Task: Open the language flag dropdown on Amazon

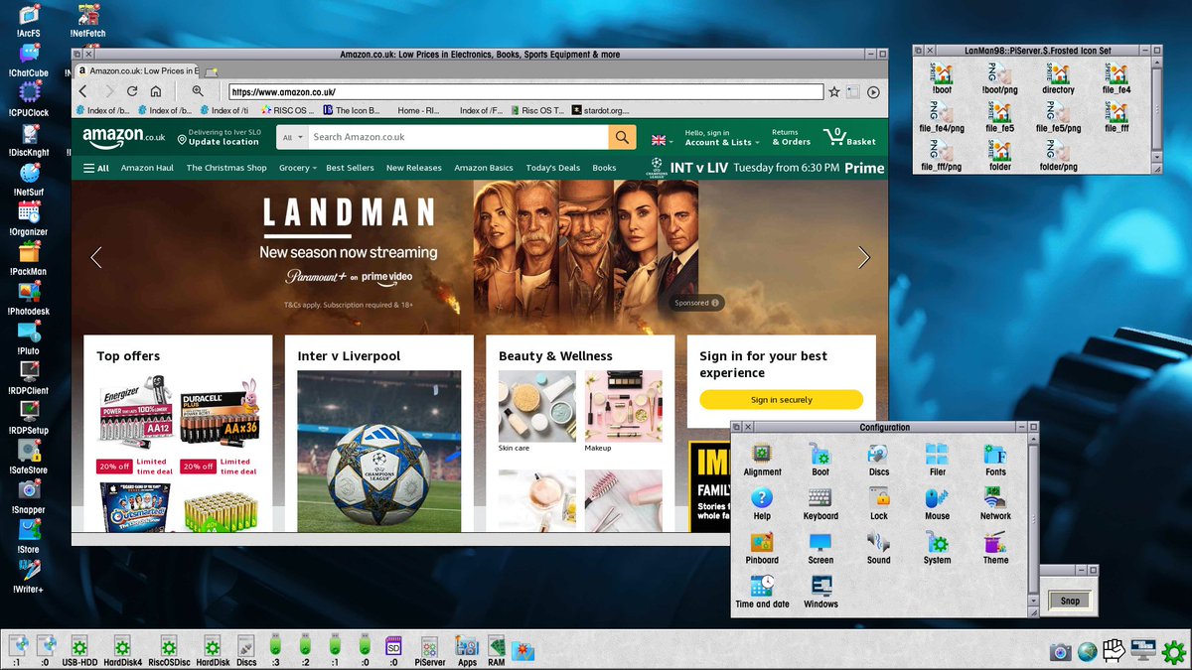Action: (661, 140)
